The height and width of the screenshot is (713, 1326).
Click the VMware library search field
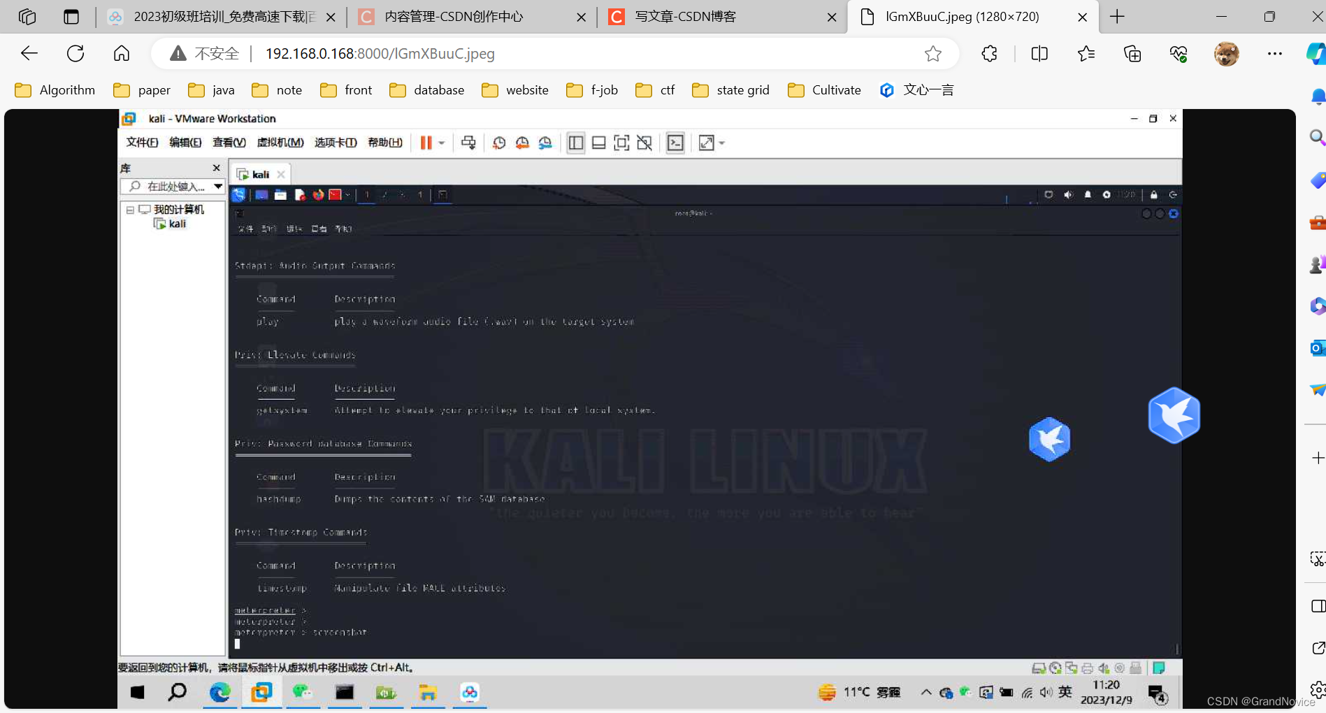click(x=173, y=187)
